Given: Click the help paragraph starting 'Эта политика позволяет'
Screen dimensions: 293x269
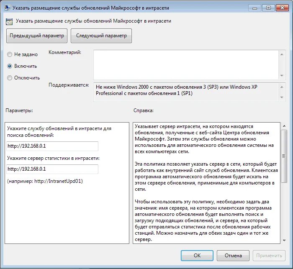Looking at the screenshot, I should coord(206,177).
